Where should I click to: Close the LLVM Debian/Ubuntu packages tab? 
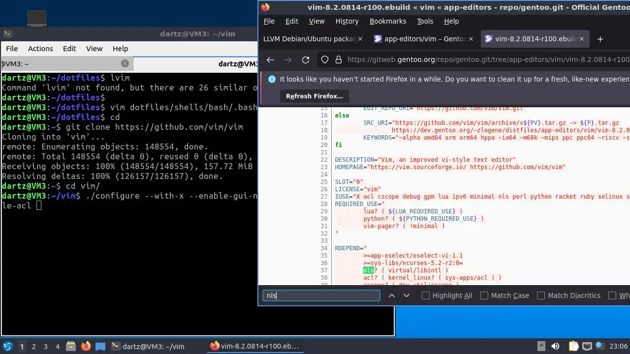[x=360, y=39]
